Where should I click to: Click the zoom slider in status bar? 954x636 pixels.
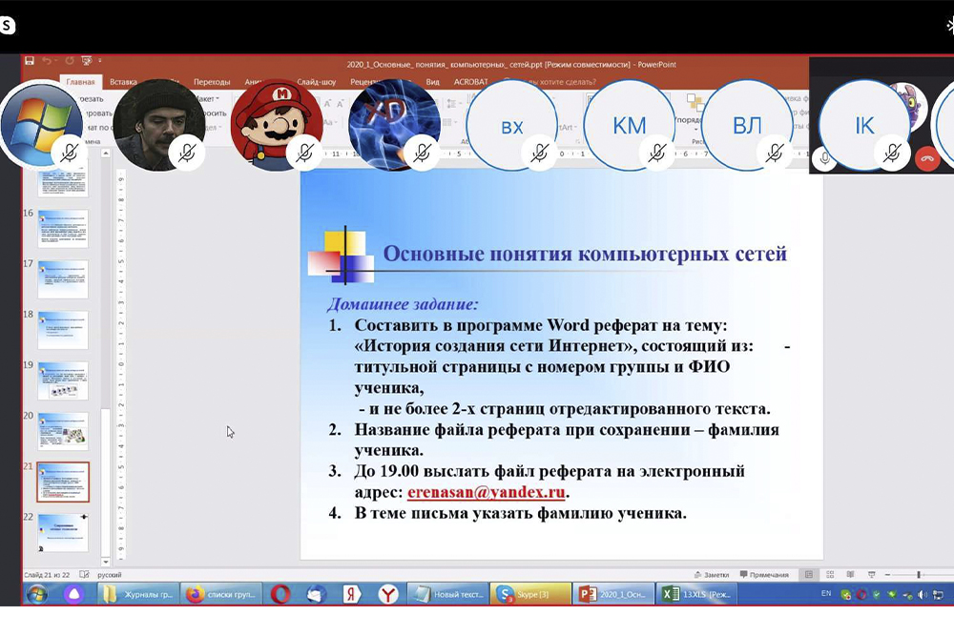918,575
